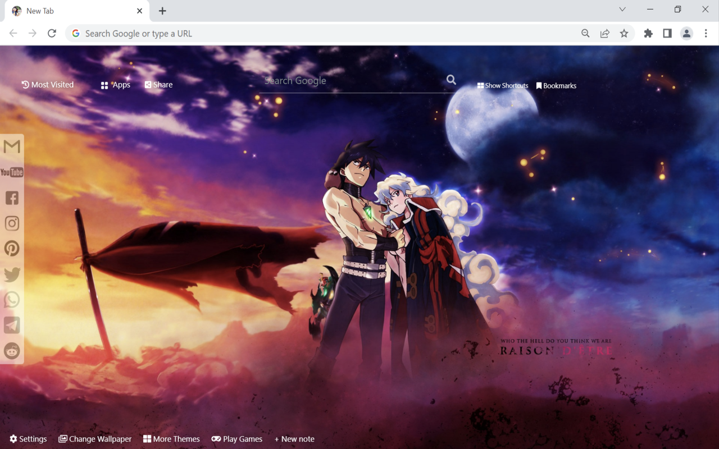Open Chrome three-dot menu
The height and width of the screenshot is (449, 719).
[x=706, y=34]
